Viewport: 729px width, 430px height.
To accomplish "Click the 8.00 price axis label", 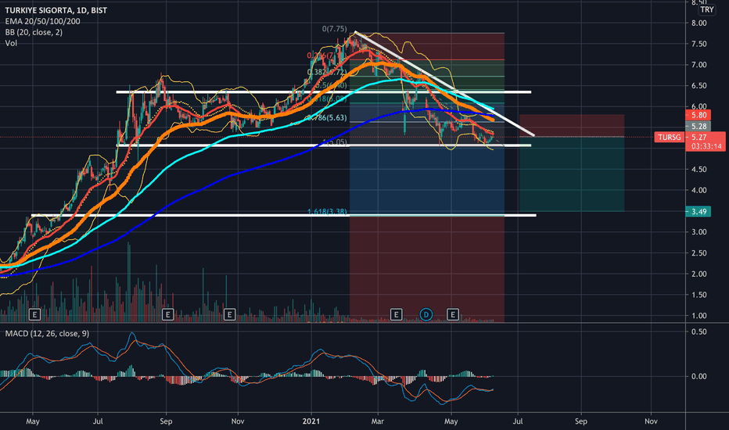I will [x=698, y=23].
